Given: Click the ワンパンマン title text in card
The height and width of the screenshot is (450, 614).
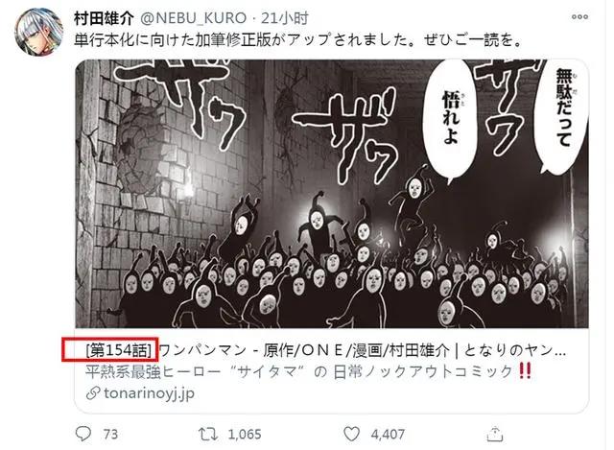Looking at the screenshot, I should pyautogui.click(x=203, y=350).
